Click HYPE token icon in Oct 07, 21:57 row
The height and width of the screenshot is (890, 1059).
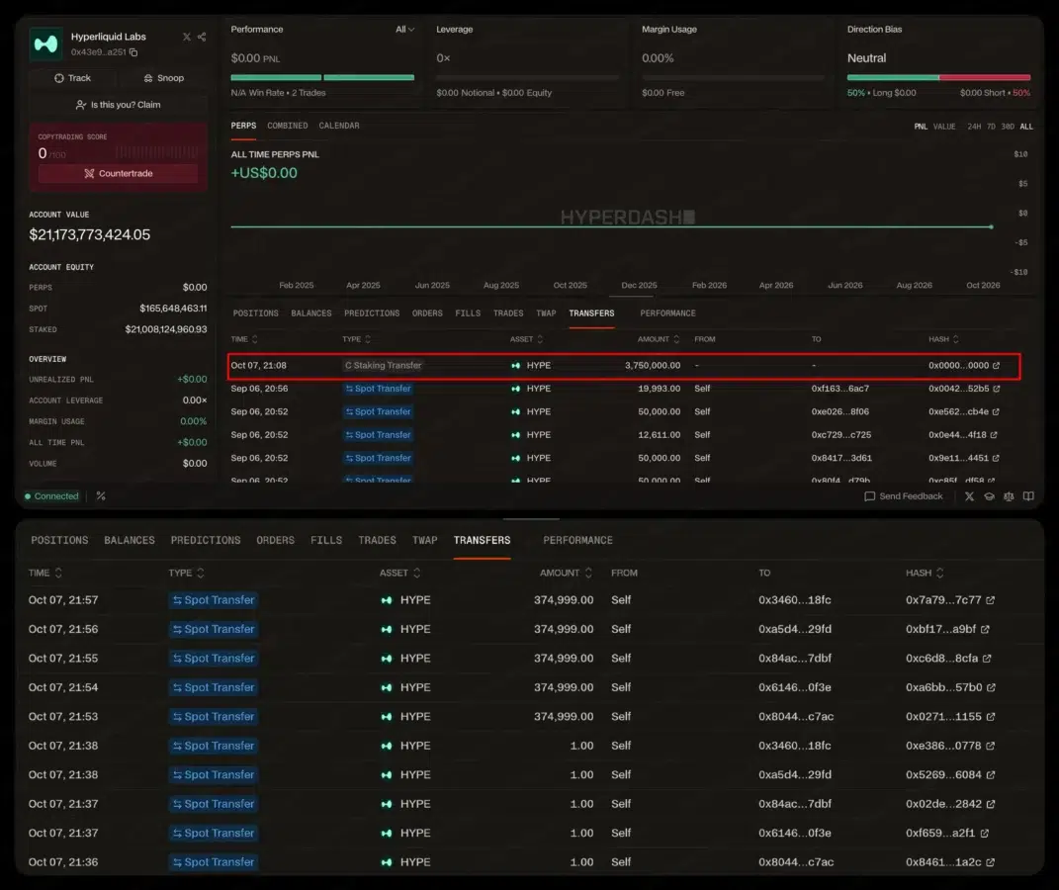tap(387, 599)
